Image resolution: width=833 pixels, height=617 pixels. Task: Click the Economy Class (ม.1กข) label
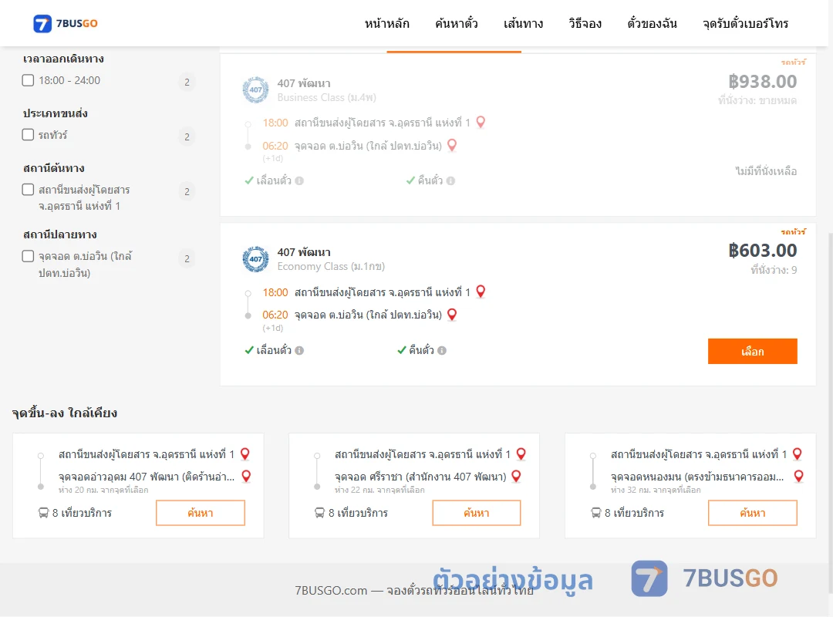coord(331,266)
